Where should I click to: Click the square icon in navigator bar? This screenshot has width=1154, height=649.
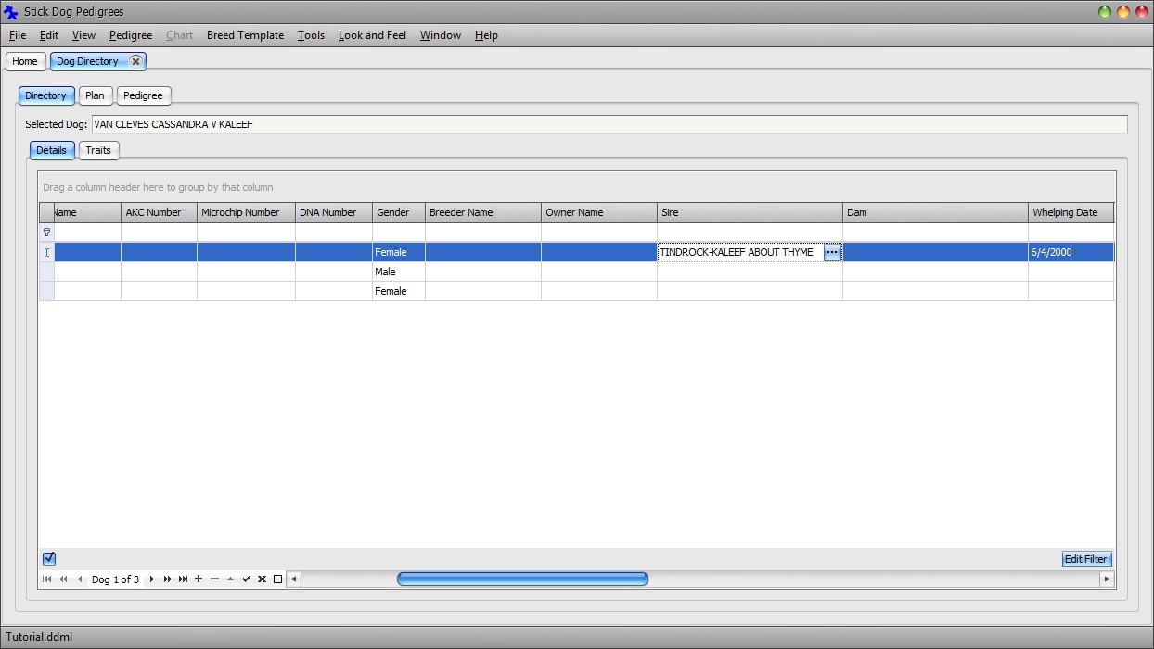tap(277, 579)
